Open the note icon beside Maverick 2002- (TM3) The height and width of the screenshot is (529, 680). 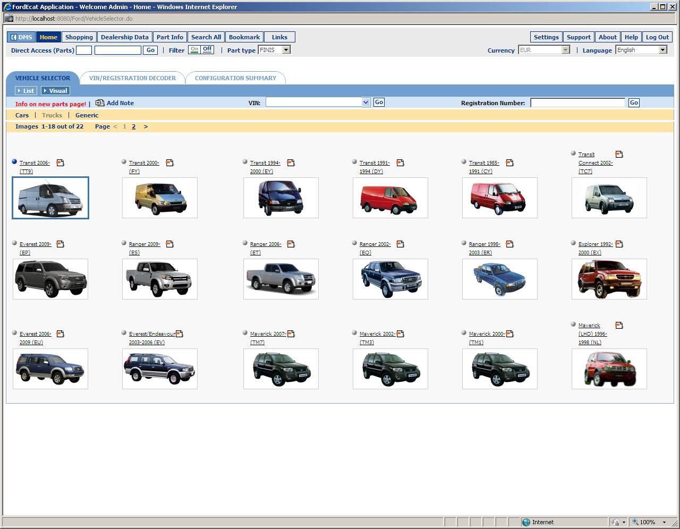tap(400, 334)
